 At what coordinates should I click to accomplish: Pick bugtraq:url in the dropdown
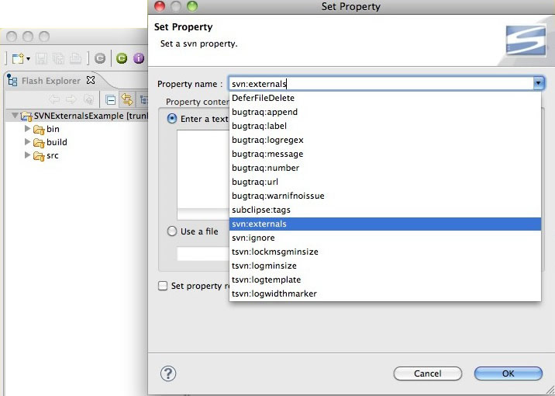coord(385,182)
